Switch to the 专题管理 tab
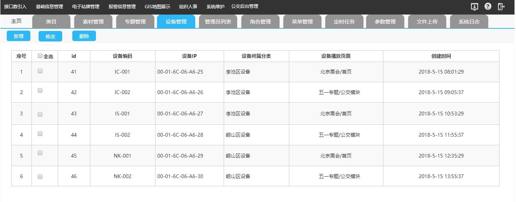The height and width of the screenshot is (202, 516). (135, 22)
